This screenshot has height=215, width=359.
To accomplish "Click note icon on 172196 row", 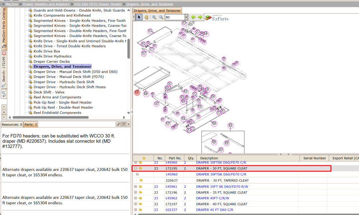I will click(140, 192).
